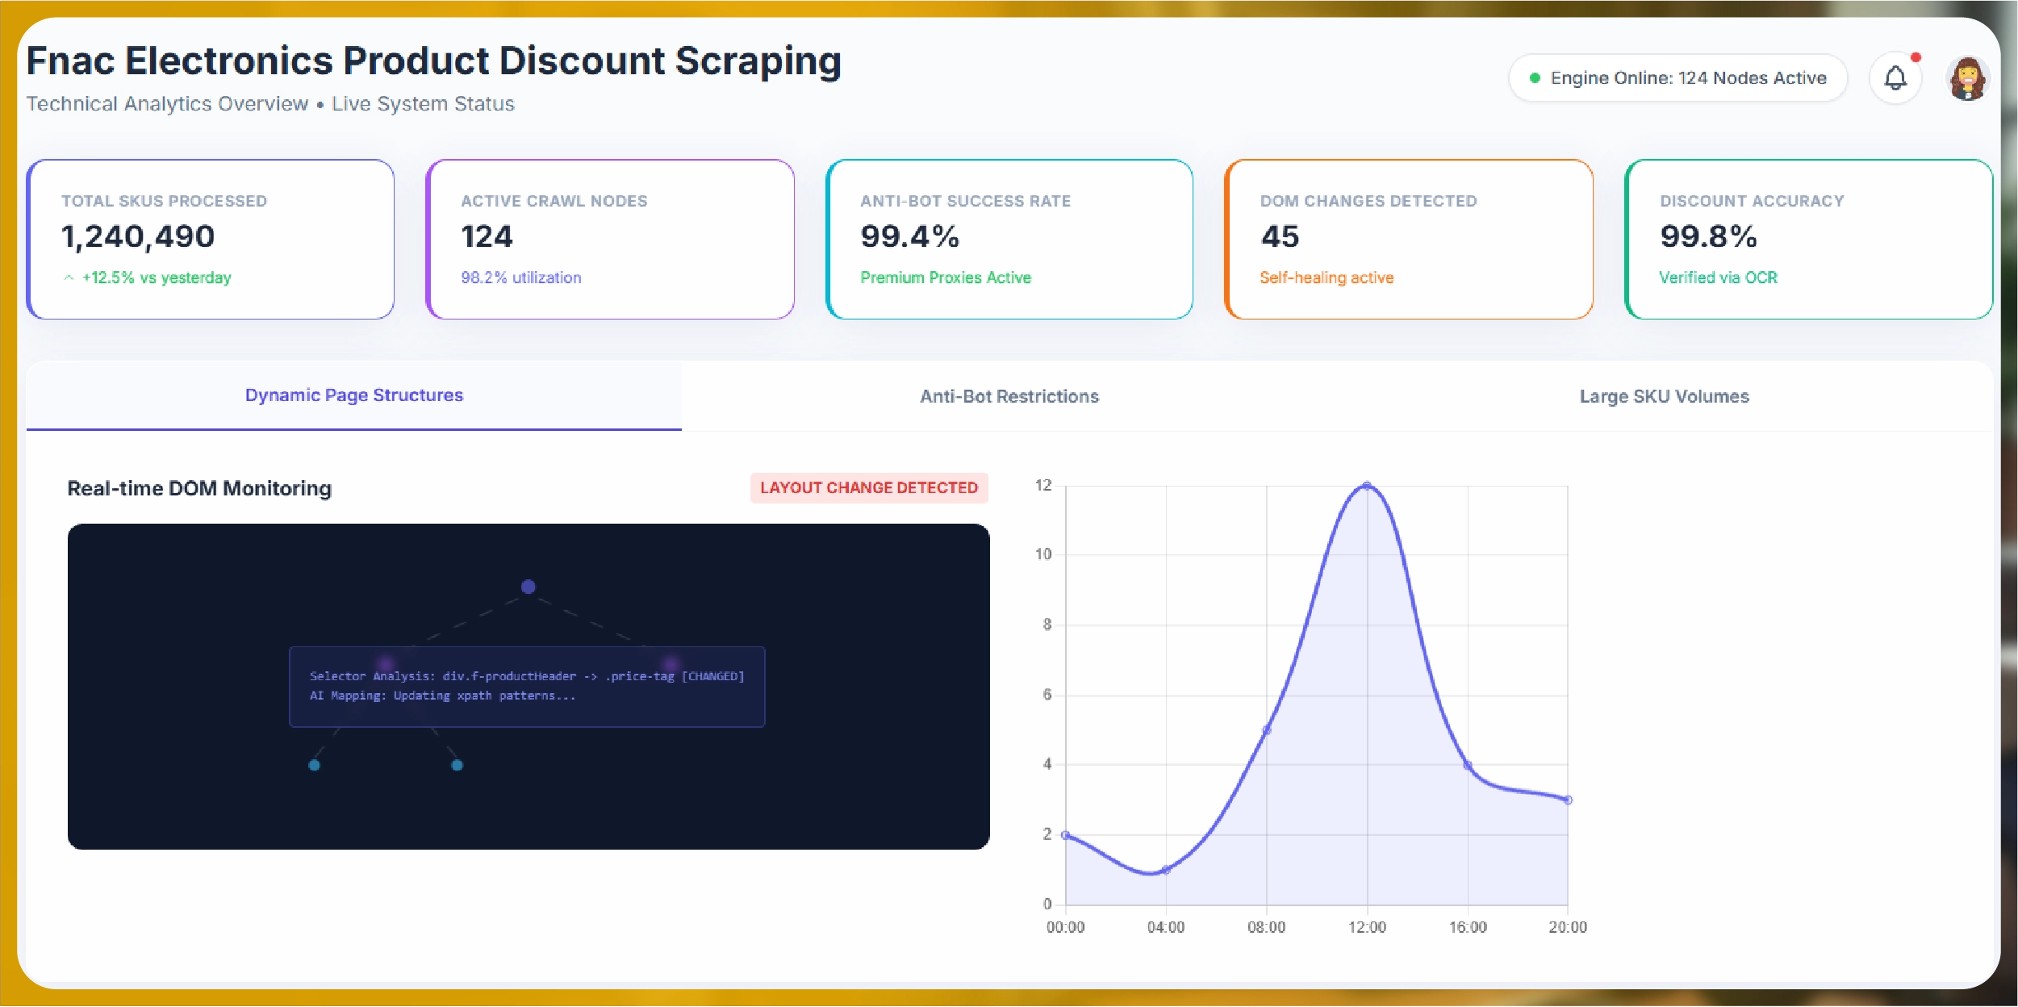Click the DOM Changes Detected card
Viewport: 2018px width, 1007px height.
point(1410,240)
